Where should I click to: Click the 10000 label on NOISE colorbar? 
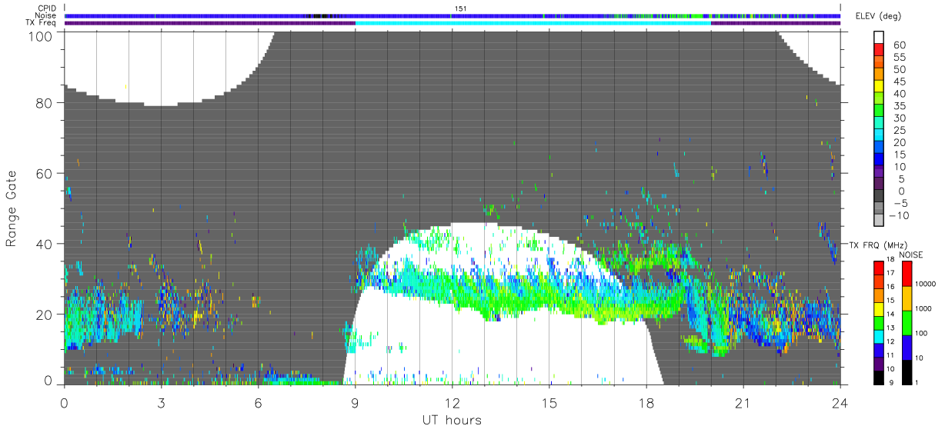(926, 284)
